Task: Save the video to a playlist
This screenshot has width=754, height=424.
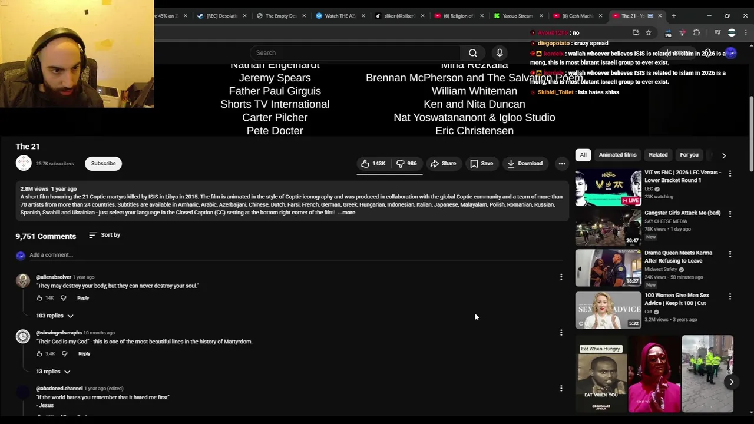Action: point(481,164)
